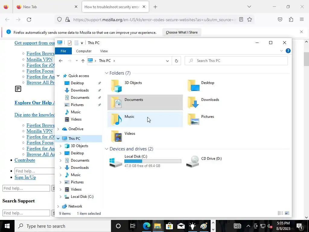Open the Windows Start menu
Viewport: 309px width, 232px height.
coord(7,226)
